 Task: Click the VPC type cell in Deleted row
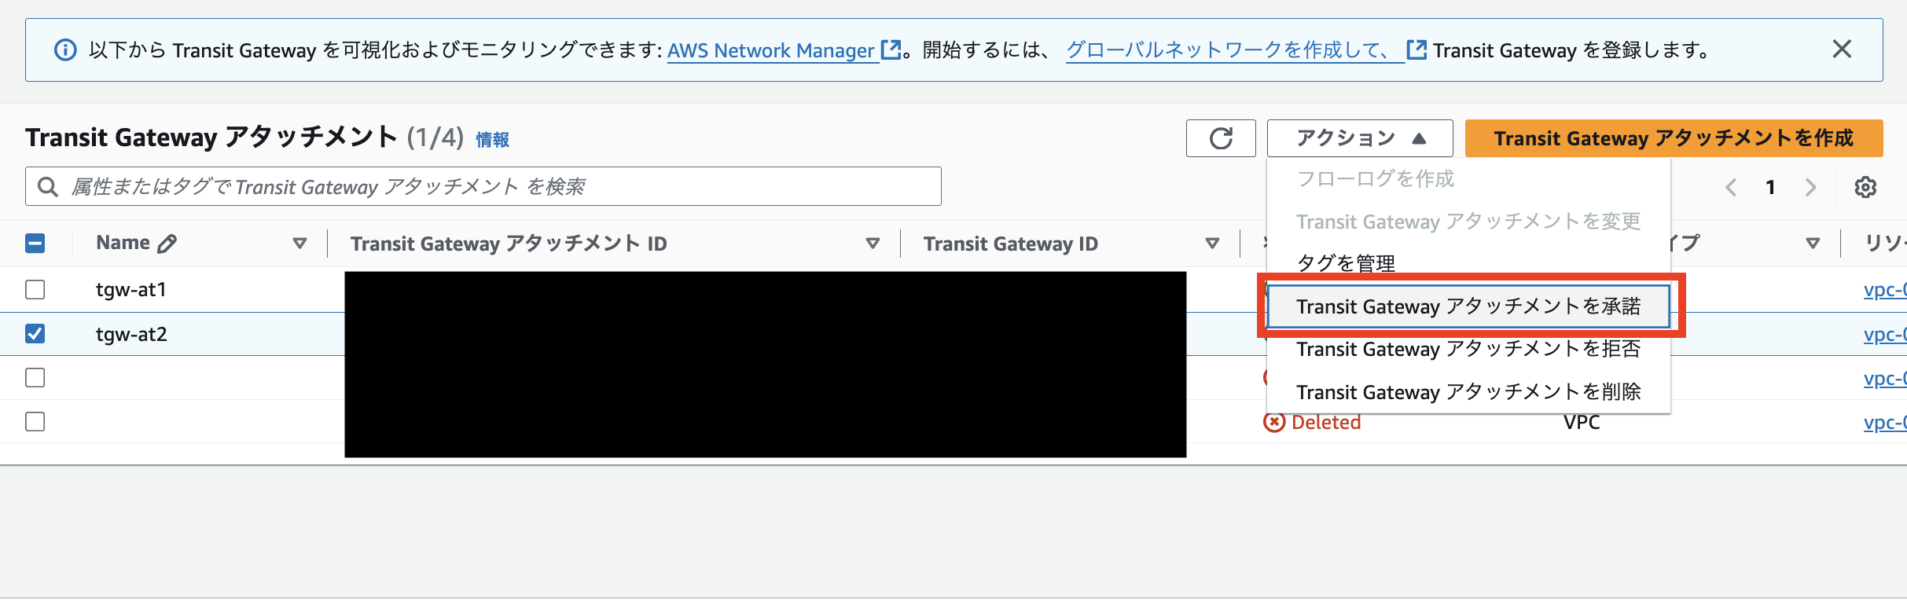(x=1582, y=423)
